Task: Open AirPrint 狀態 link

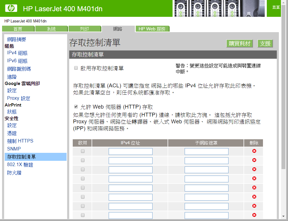Action: (12, 112)
